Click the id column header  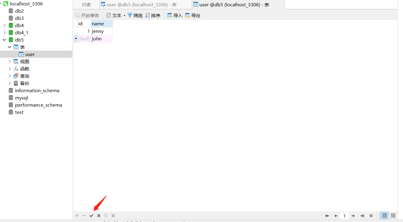(84, 24)
